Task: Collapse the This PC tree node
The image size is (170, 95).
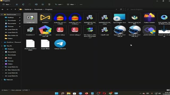Action: click(x=2, y=46)
